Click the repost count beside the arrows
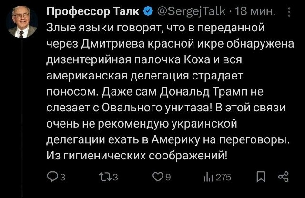This screenshot has width=305, height=198. [115, 178]
